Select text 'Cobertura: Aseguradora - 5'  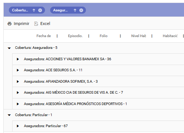pyautogui.click(x=36, y=48)
